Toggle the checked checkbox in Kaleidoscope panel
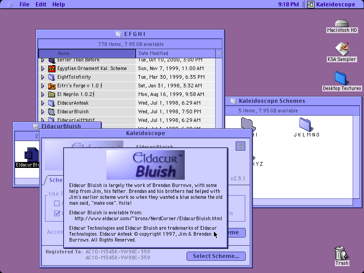This screenshot has width=364, height=273. click(57, 213)
